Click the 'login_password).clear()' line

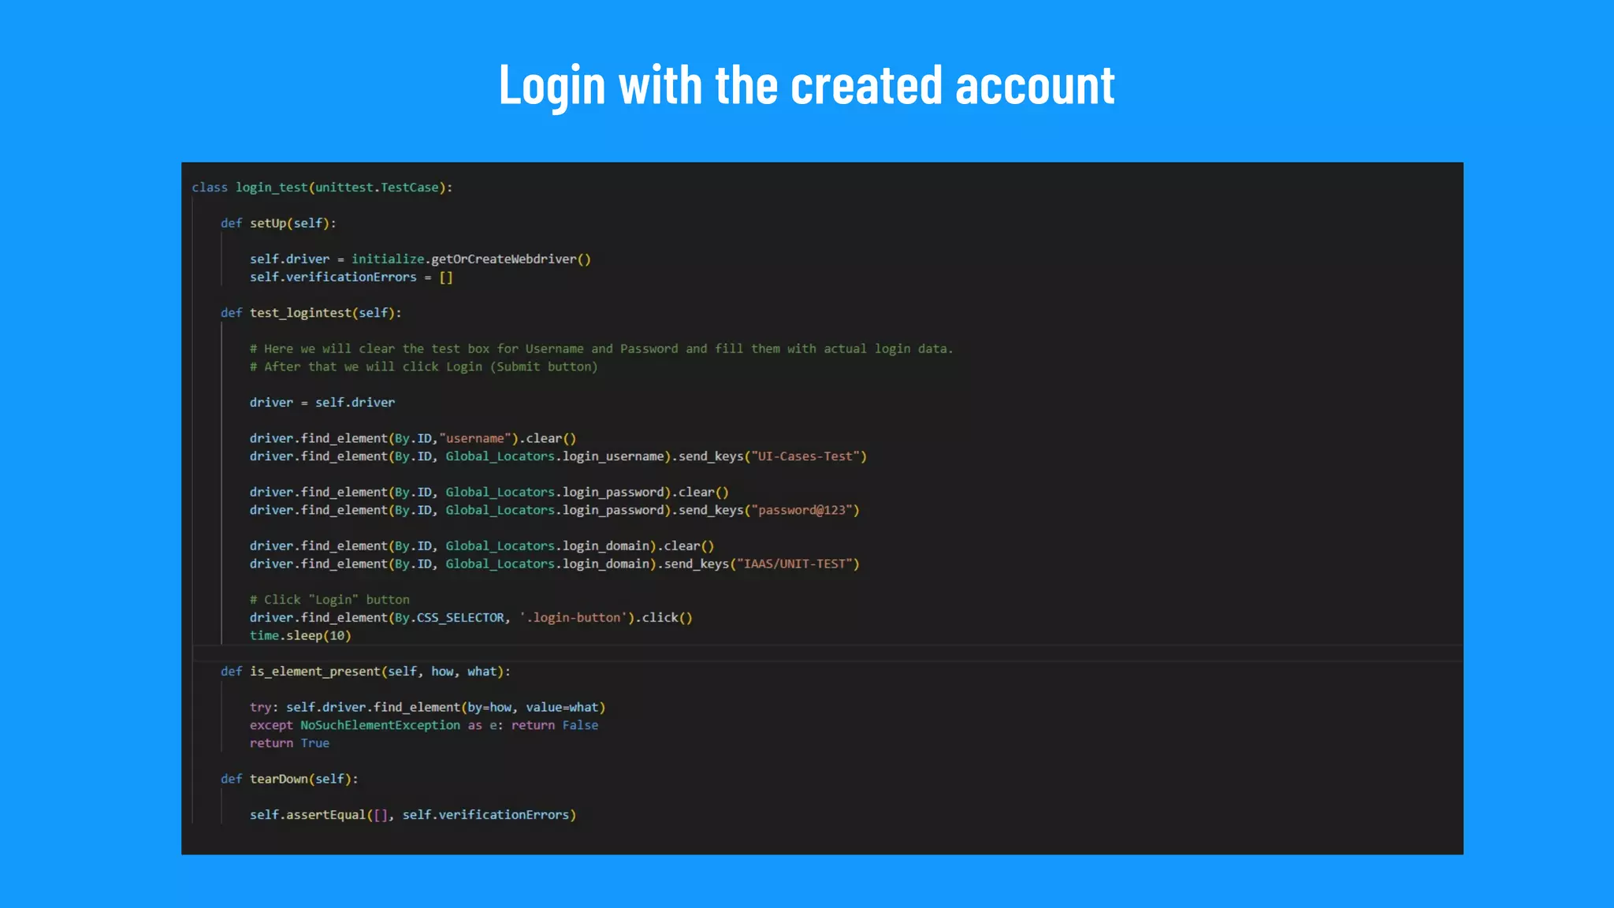click(x=489, y=492)
